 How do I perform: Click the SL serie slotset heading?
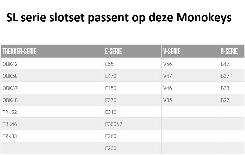tap(119, 18)
